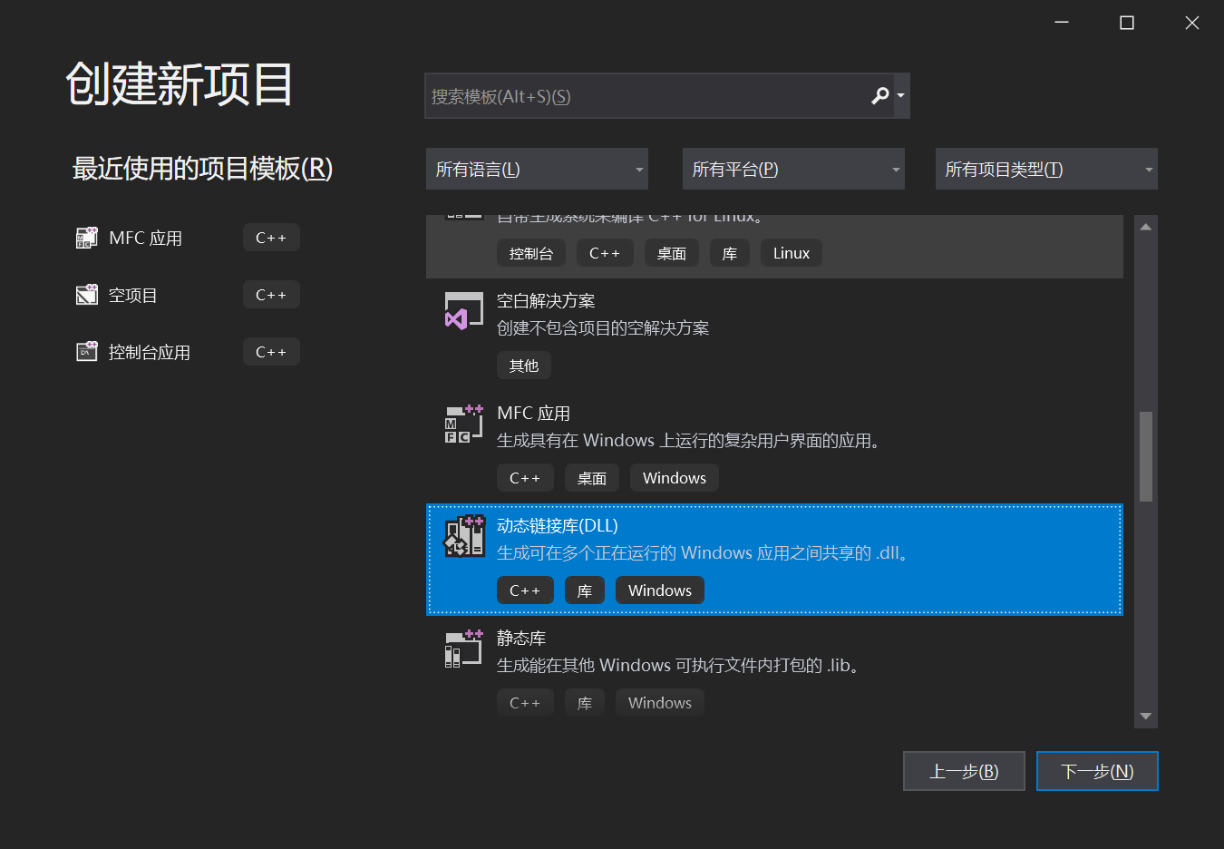Select the MFC 应用 title in template list
The width and height of the screenshot is (1224, 849).
pos(533,413)
